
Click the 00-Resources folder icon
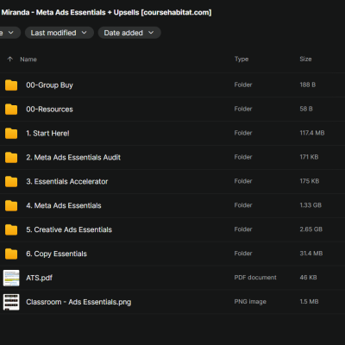tap(11, 110)
